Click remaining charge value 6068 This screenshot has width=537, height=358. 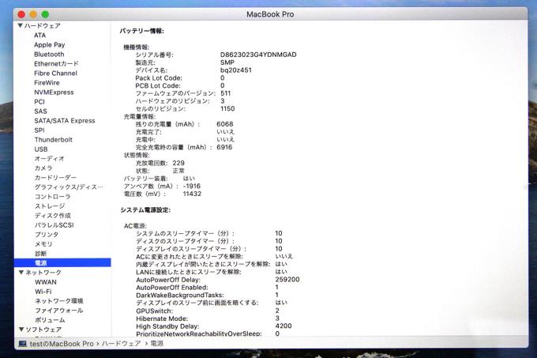pyautogui.click(x=224, y=124)
